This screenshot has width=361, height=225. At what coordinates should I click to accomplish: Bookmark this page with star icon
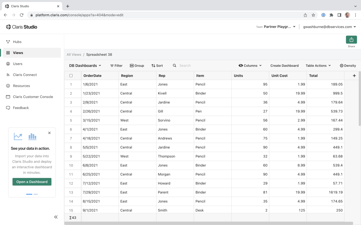(x=313, y=15)
